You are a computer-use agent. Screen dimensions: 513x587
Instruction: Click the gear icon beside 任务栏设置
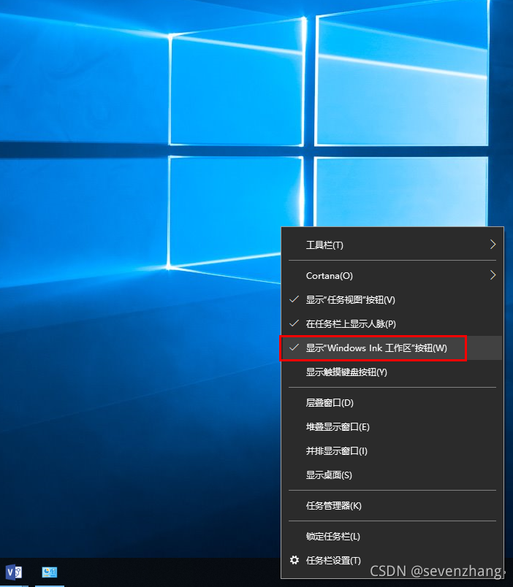click(294, 560)
